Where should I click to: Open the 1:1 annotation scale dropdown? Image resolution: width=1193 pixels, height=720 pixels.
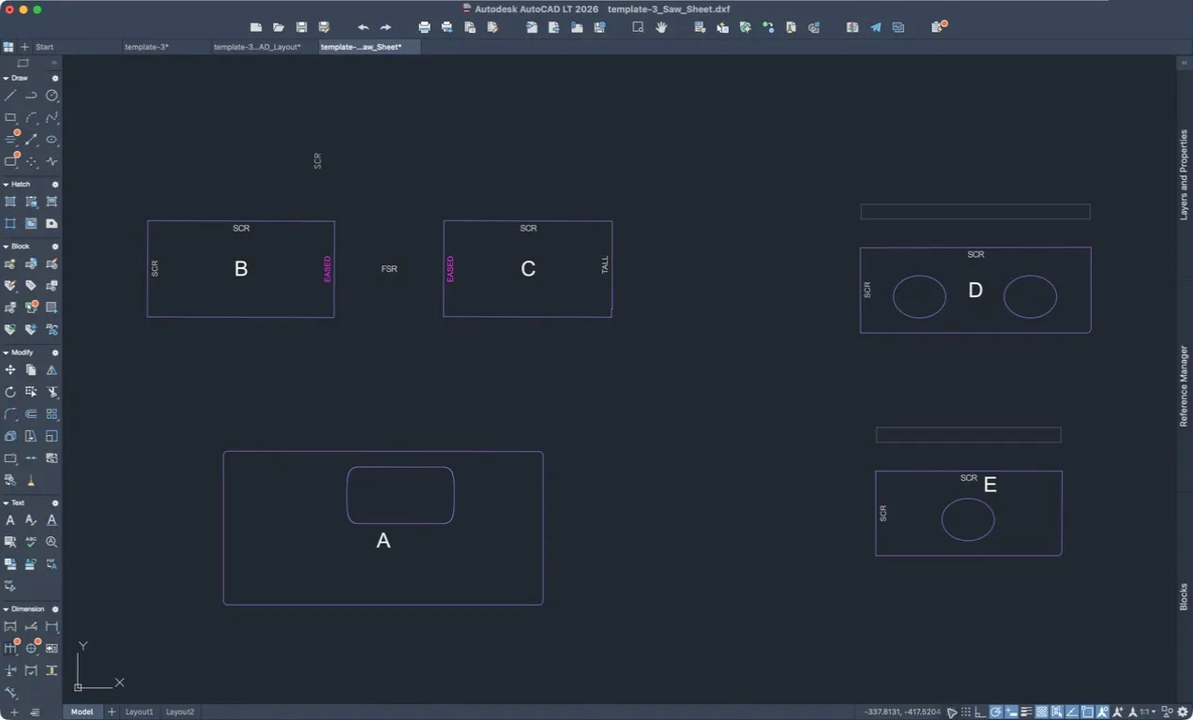pyautogui.click(x=1147, y=712)
